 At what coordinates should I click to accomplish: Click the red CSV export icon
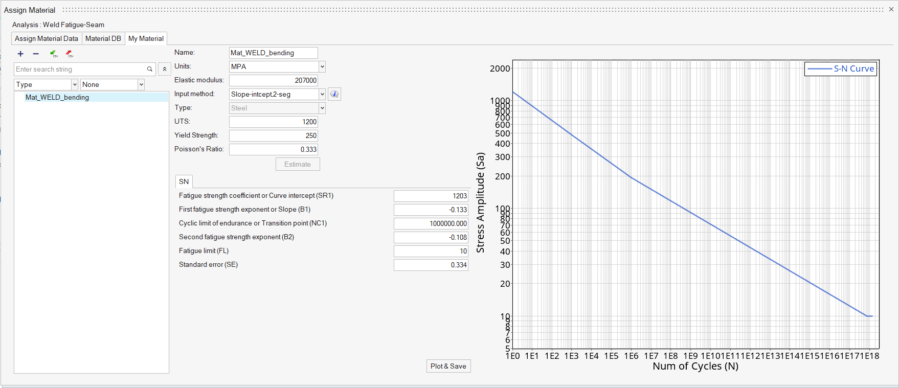pos(69,54)
